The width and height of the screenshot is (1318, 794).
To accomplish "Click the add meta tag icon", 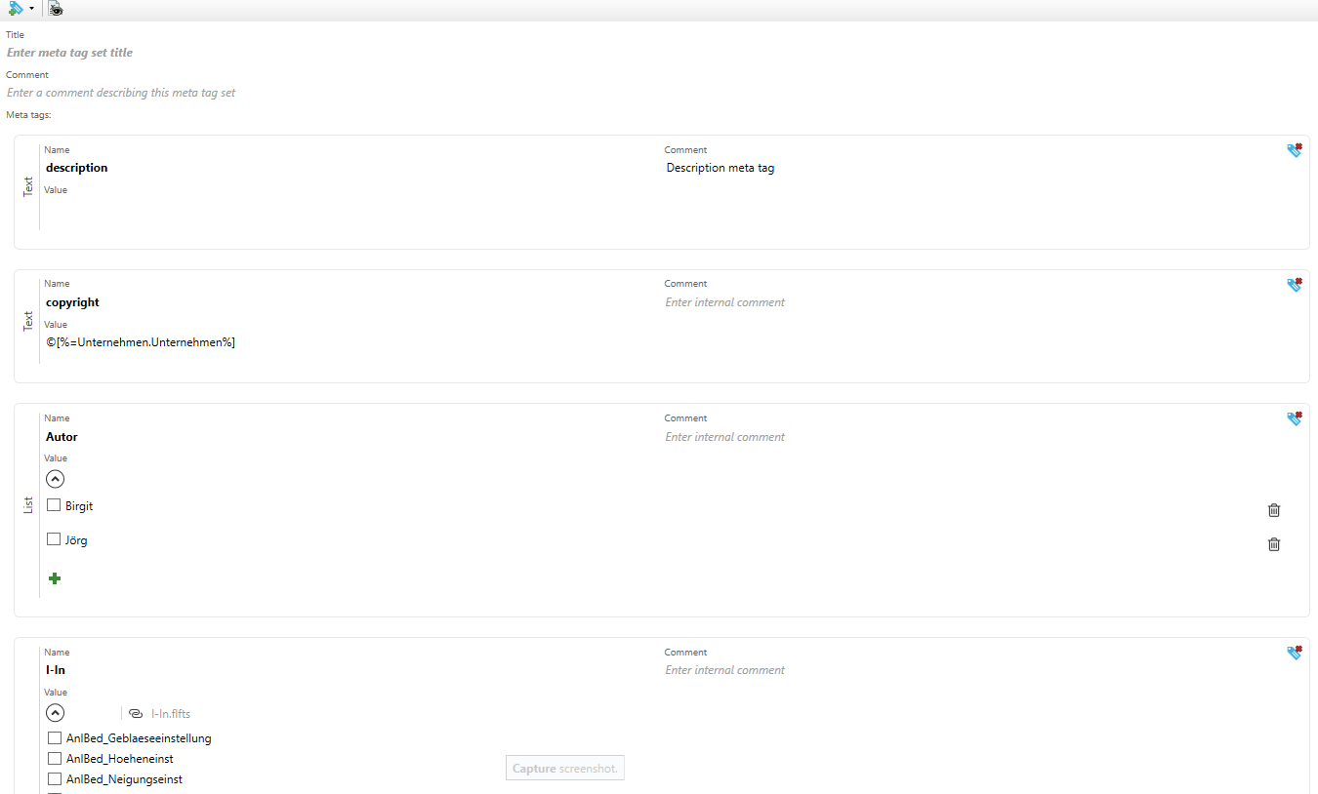I will (16, 9).
